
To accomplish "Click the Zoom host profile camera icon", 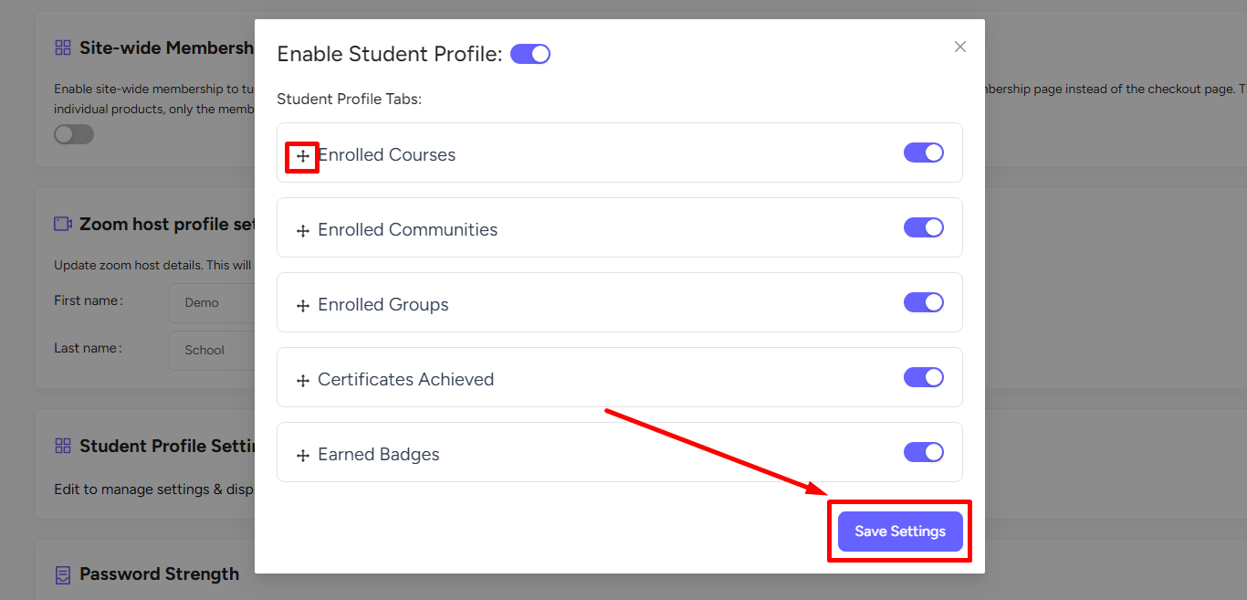I will pos(63,224).
